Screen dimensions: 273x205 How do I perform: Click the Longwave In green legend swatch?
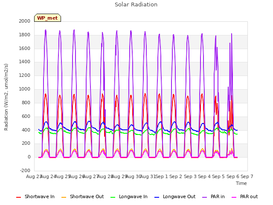point(113,197)
